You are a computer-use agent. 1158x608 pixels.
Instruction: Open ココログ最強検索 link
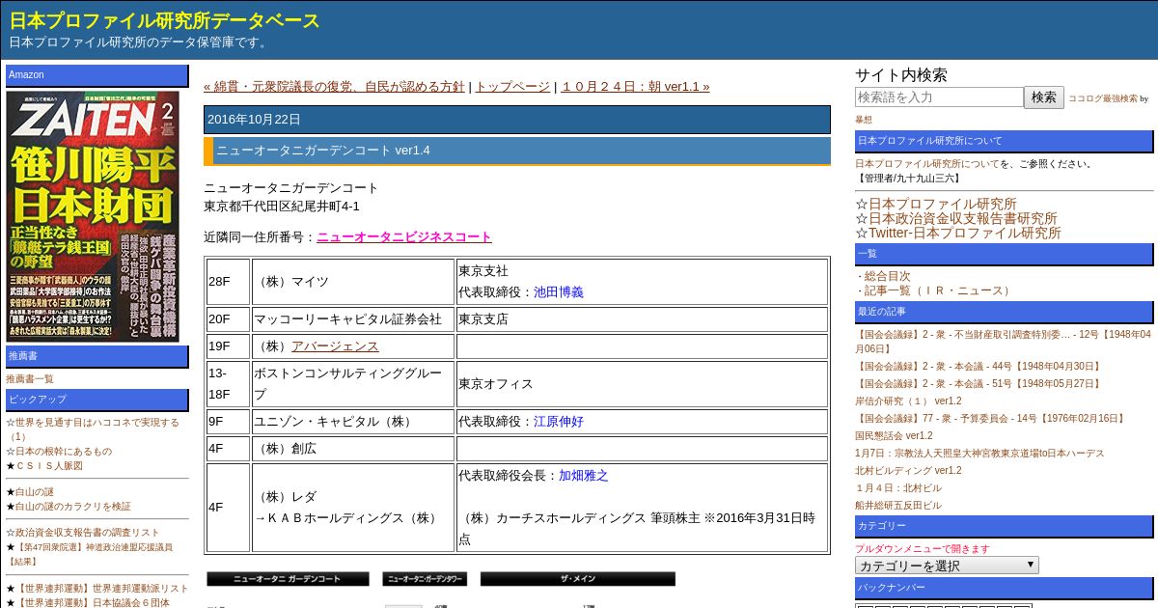[x=1102, y=98]
